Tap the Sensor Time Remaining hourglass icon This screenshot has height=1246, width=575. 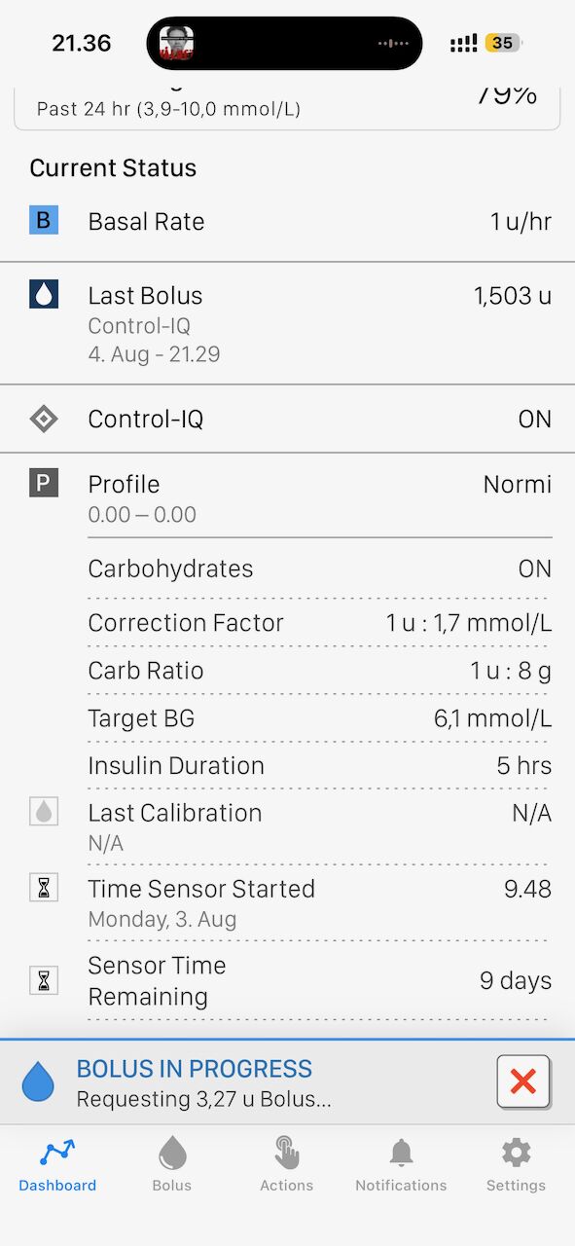point(44,980)
